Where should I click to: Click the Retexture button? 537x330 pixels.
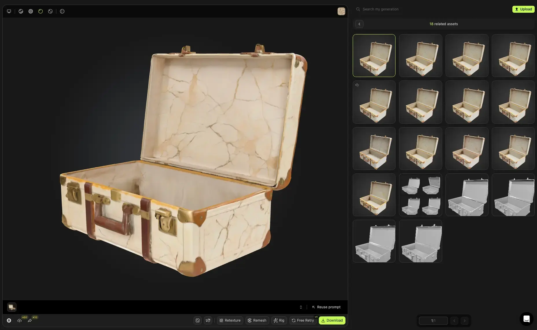click(230, 320)
